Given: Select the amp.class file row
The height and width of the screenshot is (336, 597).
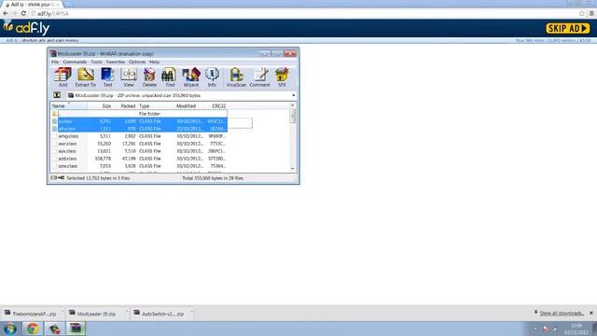Looking at the screenshot, I should [139, 136].
